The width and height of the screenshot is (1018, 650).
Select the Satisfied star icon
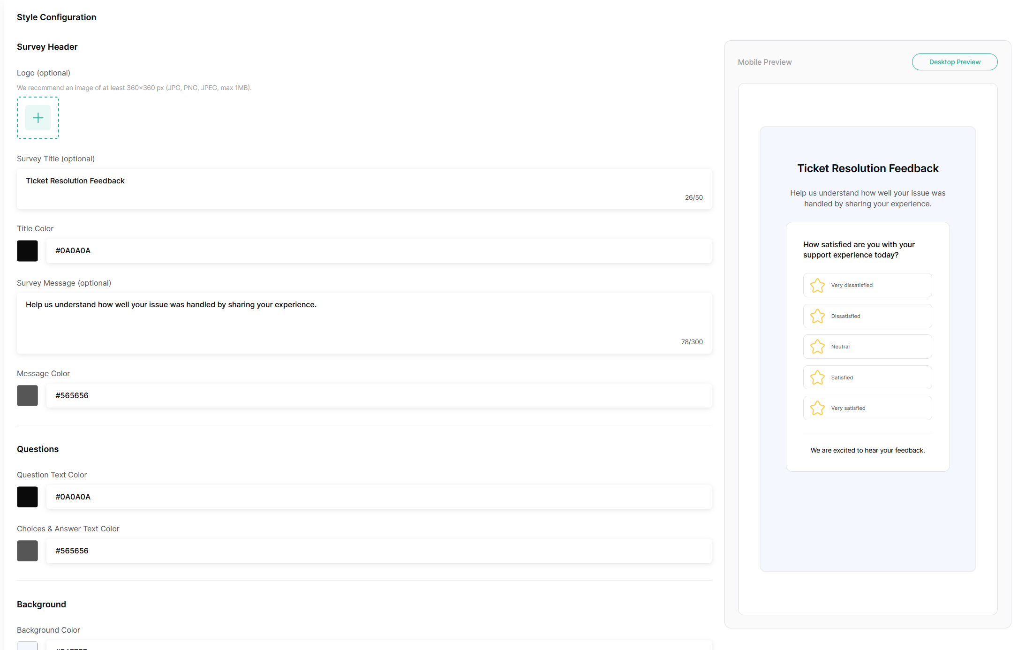coord(817,378)
